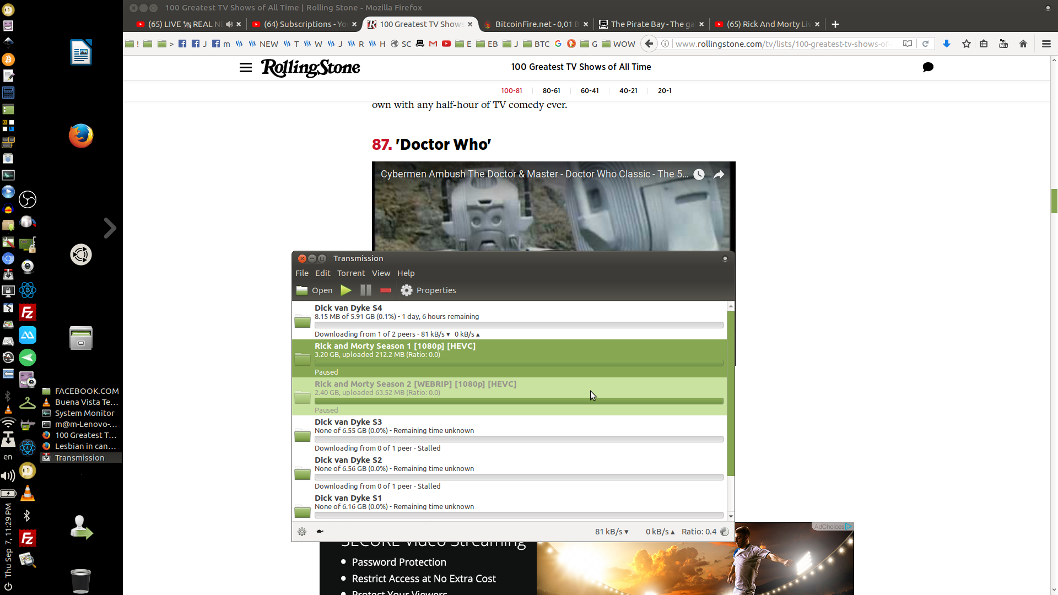Select the Dick van Dyke S3 torrent
1058x595 pixels.
(x=509, y=434)
